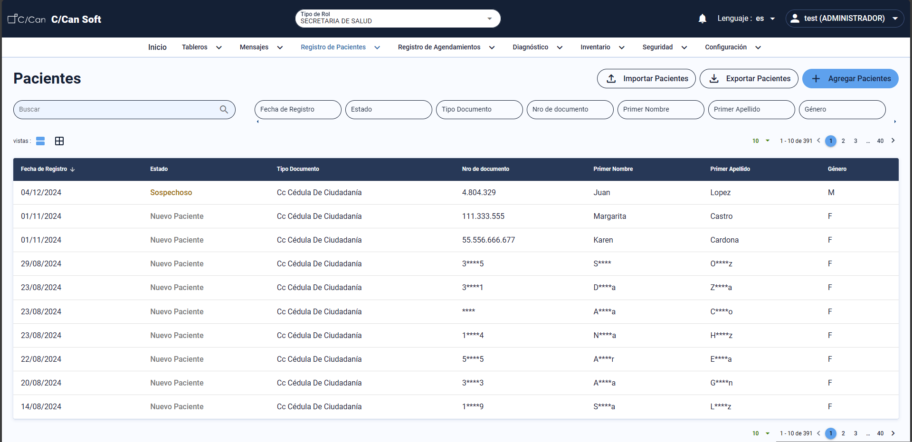Go to page 40 in top pagination

[880, 141]
